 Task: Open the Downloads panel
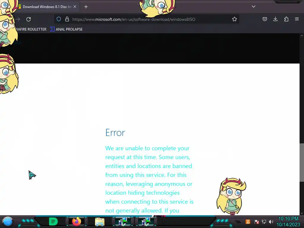(x=275, y=19)
